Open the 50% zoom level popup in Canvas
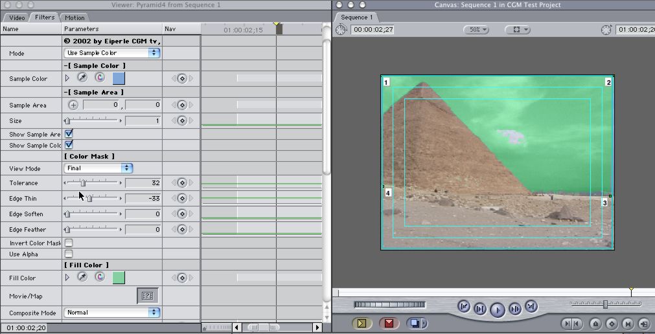Viewport: 655px width, 334px height. point(476,30)
